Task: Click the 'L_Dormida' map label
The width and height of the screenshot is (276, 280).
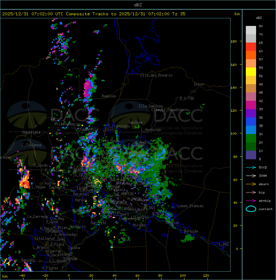Action: pyautogui.click(x=189, y=231)
